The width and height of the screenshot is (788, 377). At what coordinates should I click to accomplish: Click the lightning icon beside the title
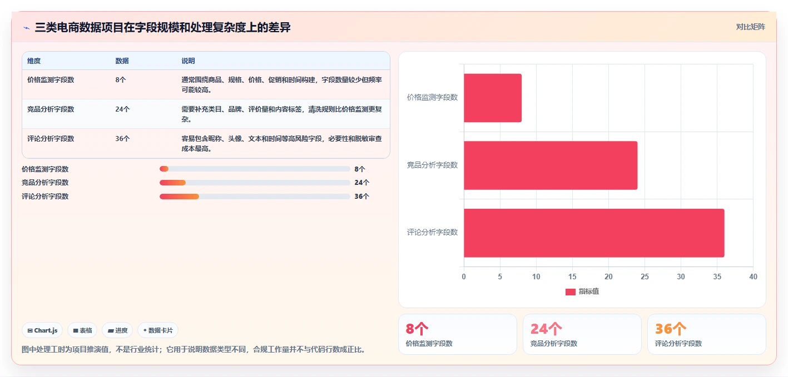click(26, 27)
